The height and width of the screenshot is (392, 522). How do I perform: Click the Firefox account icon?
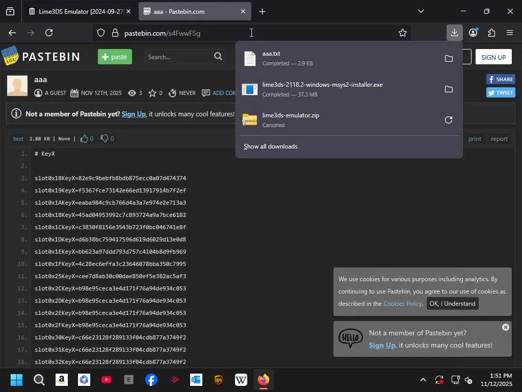click(x=473, y=33)
